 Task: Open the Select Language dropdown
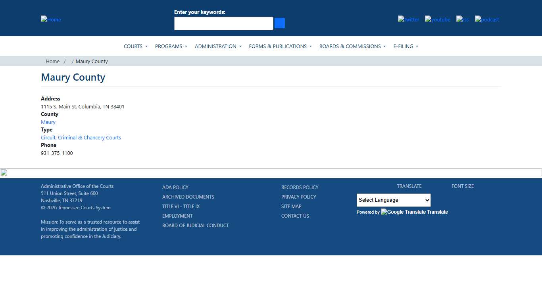click(393, 200)
